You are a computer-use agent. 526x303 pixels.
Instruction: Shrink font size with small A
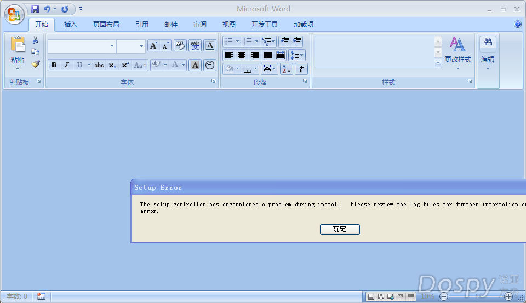click(x=165, y=45)
